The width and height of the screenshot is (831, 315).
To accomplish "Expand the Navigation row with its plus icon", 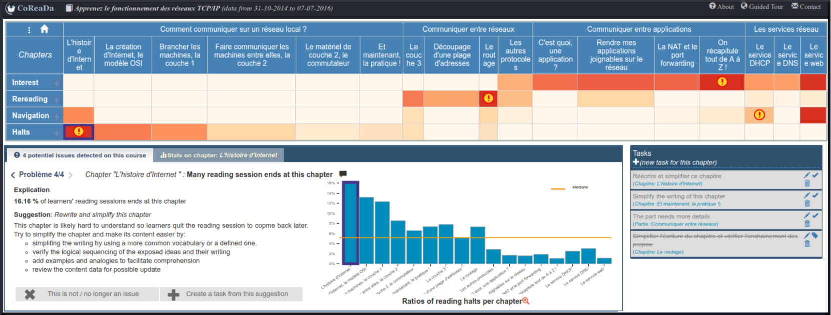I will pos(57,116).
